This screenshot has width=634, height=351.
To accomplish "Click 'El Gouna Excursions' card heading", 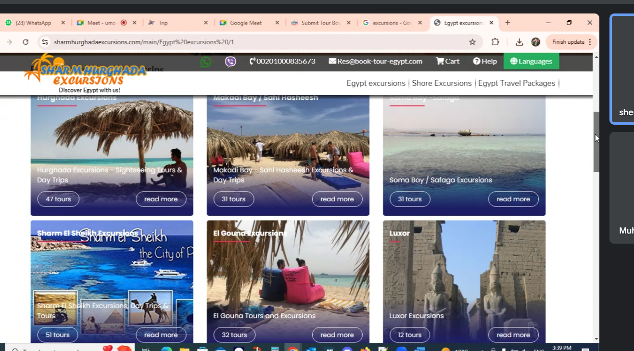I will click(x=250, y=233).
